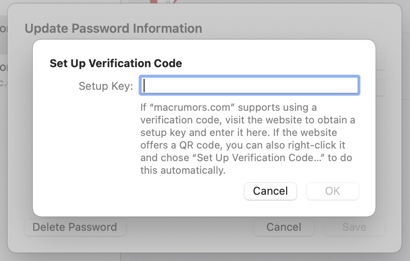Click the sheet's empty space between Delete Password and Cancel
Viewport: 410px width, 261px height.
coord(189,227)
